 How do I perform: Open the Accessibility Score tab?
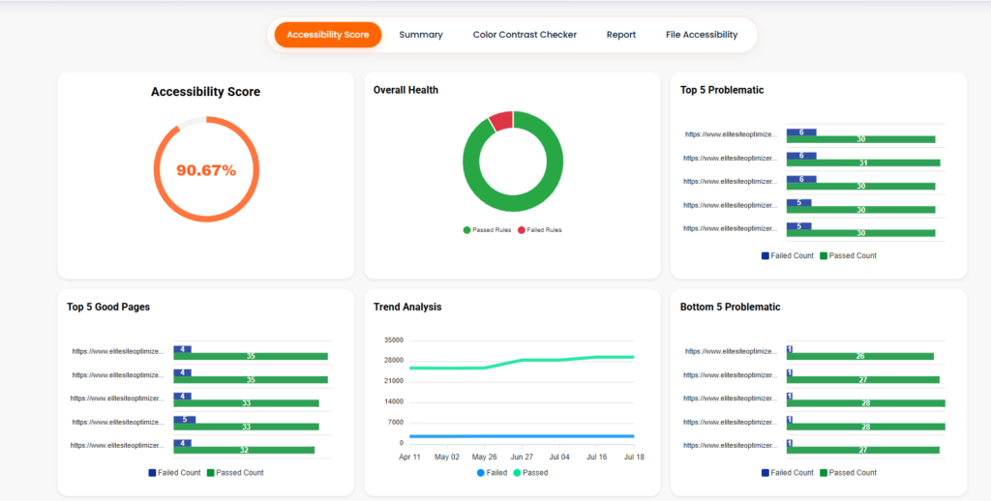click(x=327, y=35)
